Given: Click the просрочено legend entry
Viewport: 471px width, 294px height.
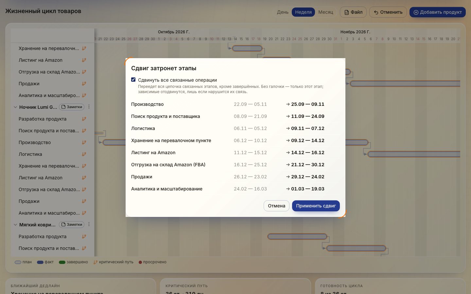Looking at the screenshot, I should (152, 262).
